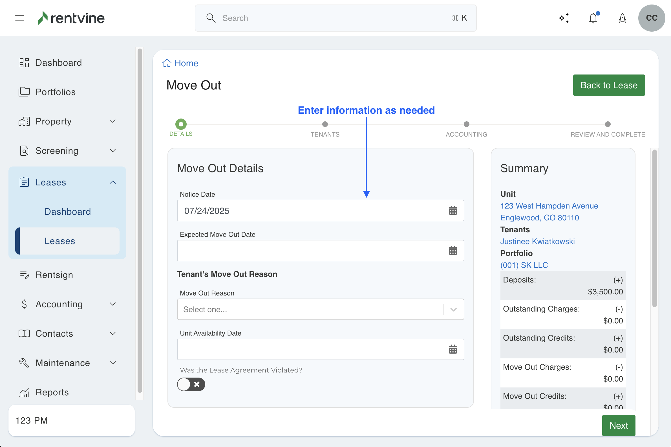Open Unit Availability Date calendar icon
The height and width of the screenshot is (447, 671).
pos(453,349)
